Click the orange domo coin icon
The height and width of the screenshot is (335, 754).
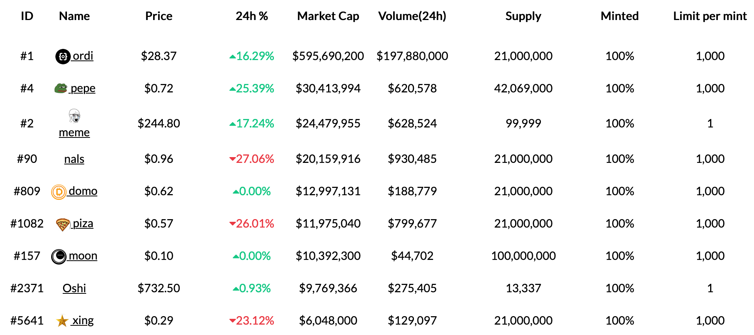[x=59, y=192]
